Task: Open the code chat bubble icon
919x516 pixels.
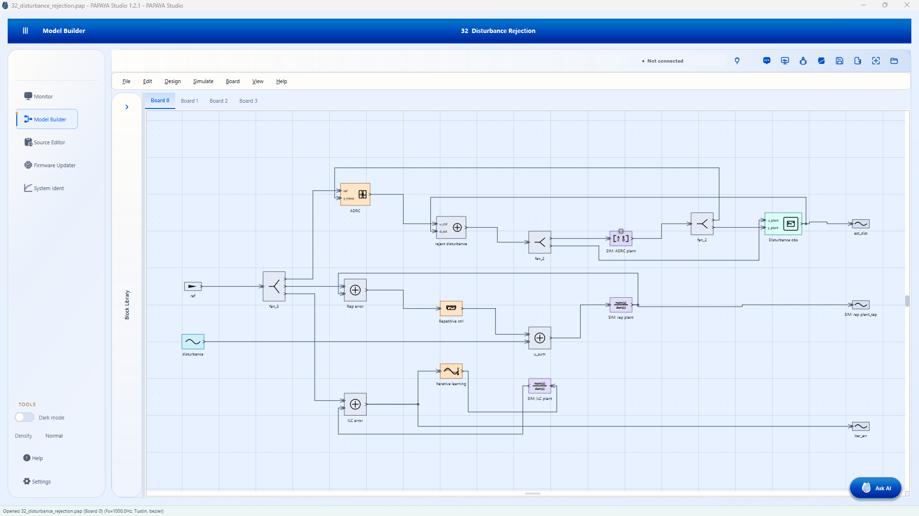Action: tap(767, 61)
